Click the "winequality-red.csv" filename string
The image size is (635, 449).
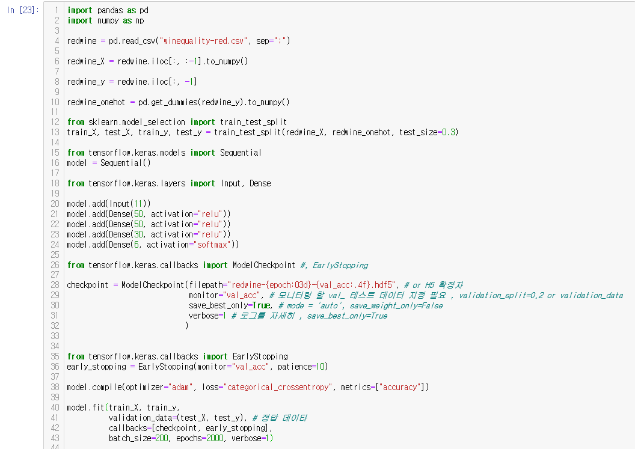[203, 41]
